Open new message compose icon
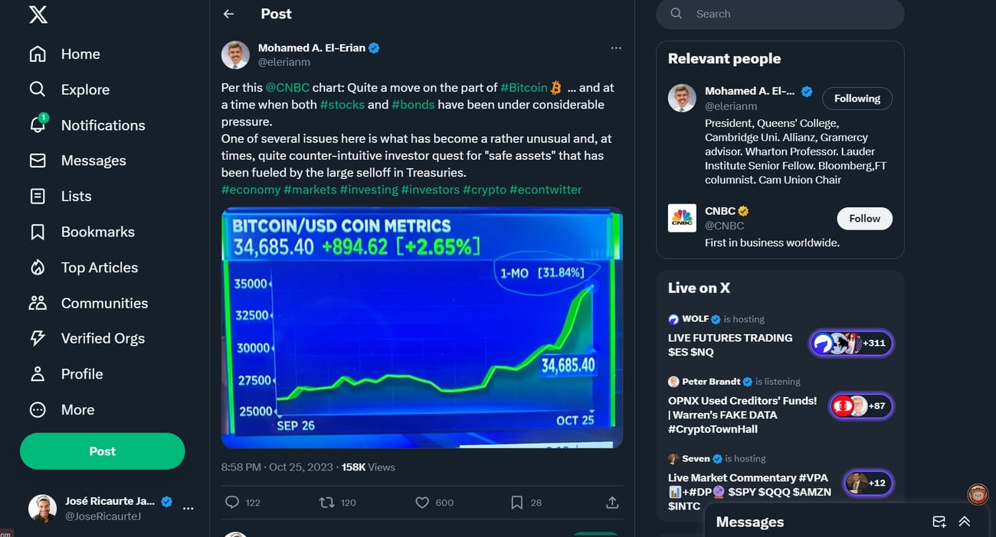 point(939,522)
